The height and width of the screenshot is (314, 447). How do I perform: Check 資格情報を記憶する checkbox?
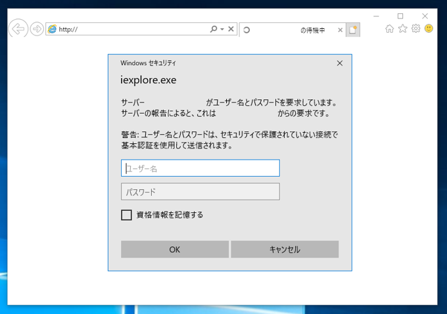coord(127,215)
